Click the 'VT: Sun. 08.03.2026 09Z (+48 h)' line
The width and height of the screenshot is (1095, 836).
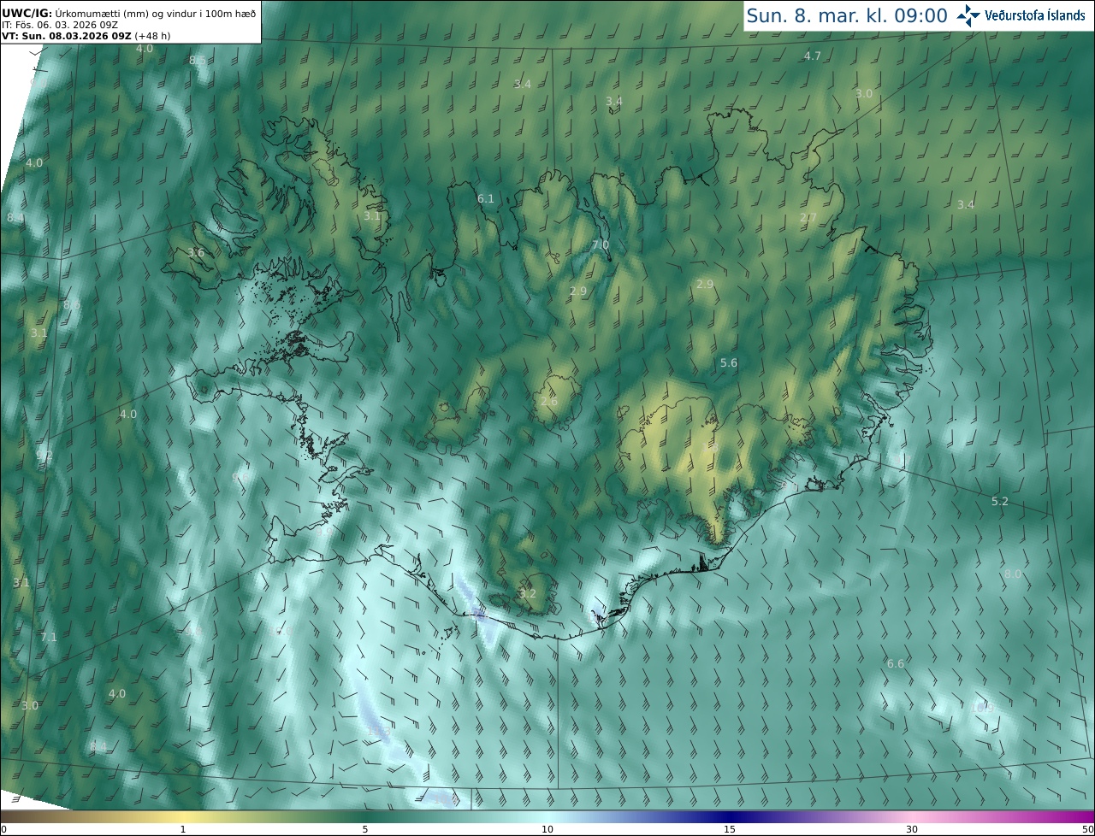88,36
